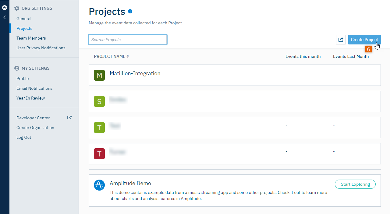Image resolution: width=390 pixels, height=214 pixels.
Task: Click the Events this month header
Action: coord(303,56)
